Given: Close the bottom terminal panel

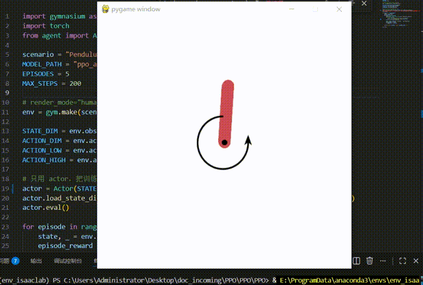Looking at the screenshot, I should [x=416, y=261].
